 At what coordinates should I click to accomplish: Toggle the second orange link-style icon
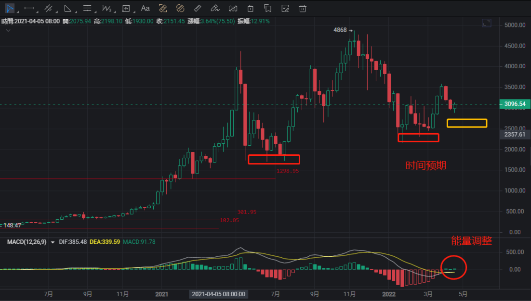180,8
